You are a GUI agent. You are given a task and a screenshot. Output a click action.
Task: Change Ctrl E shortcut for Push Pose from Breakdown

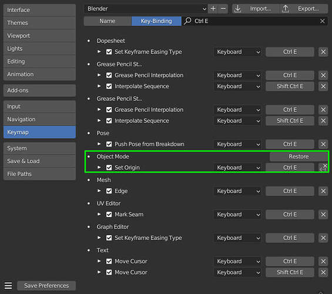pos(290,144)
